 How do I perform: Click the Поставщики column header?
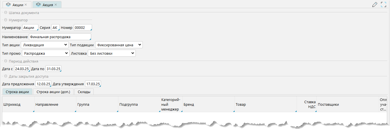347,105
